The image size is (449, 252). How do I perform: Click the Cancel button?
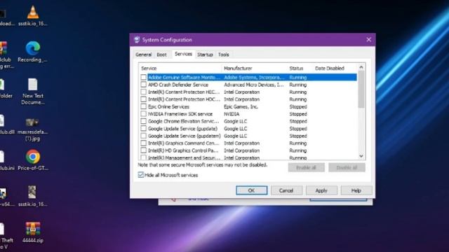tap(286, 190)
